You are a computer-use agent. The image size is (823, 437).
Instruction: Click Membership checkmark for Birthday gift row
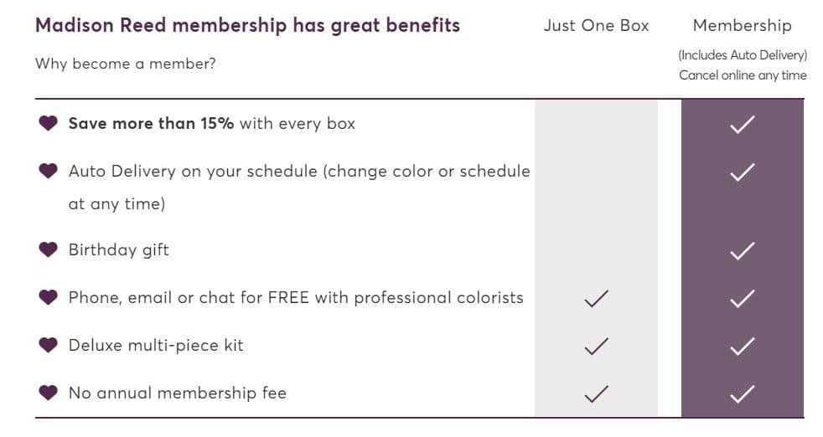pos(743,251)
